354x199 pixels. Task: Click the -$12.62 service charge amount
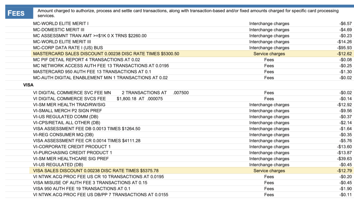pyautogui.click(x=344, y=54)
